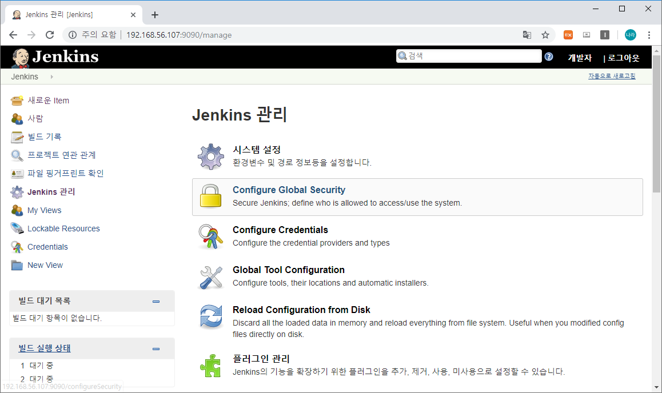Open the 사람 link in sidebar

tap(35, 119)
